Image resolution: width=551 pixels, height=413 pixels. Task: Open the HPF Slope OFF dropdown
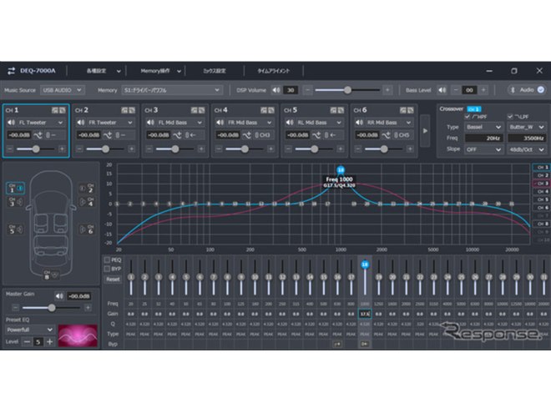click(x=484, y=149)
